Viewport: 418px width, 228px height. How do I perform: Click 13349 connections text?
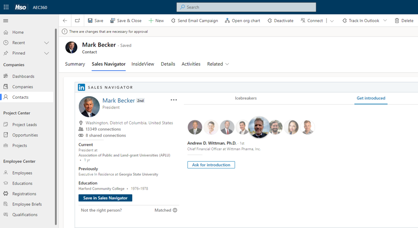point(103,129)
